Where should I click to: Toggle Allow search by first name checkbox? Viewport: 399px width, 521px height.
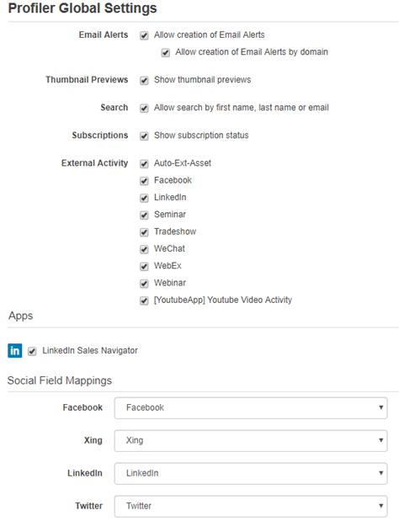click(144, 109)
